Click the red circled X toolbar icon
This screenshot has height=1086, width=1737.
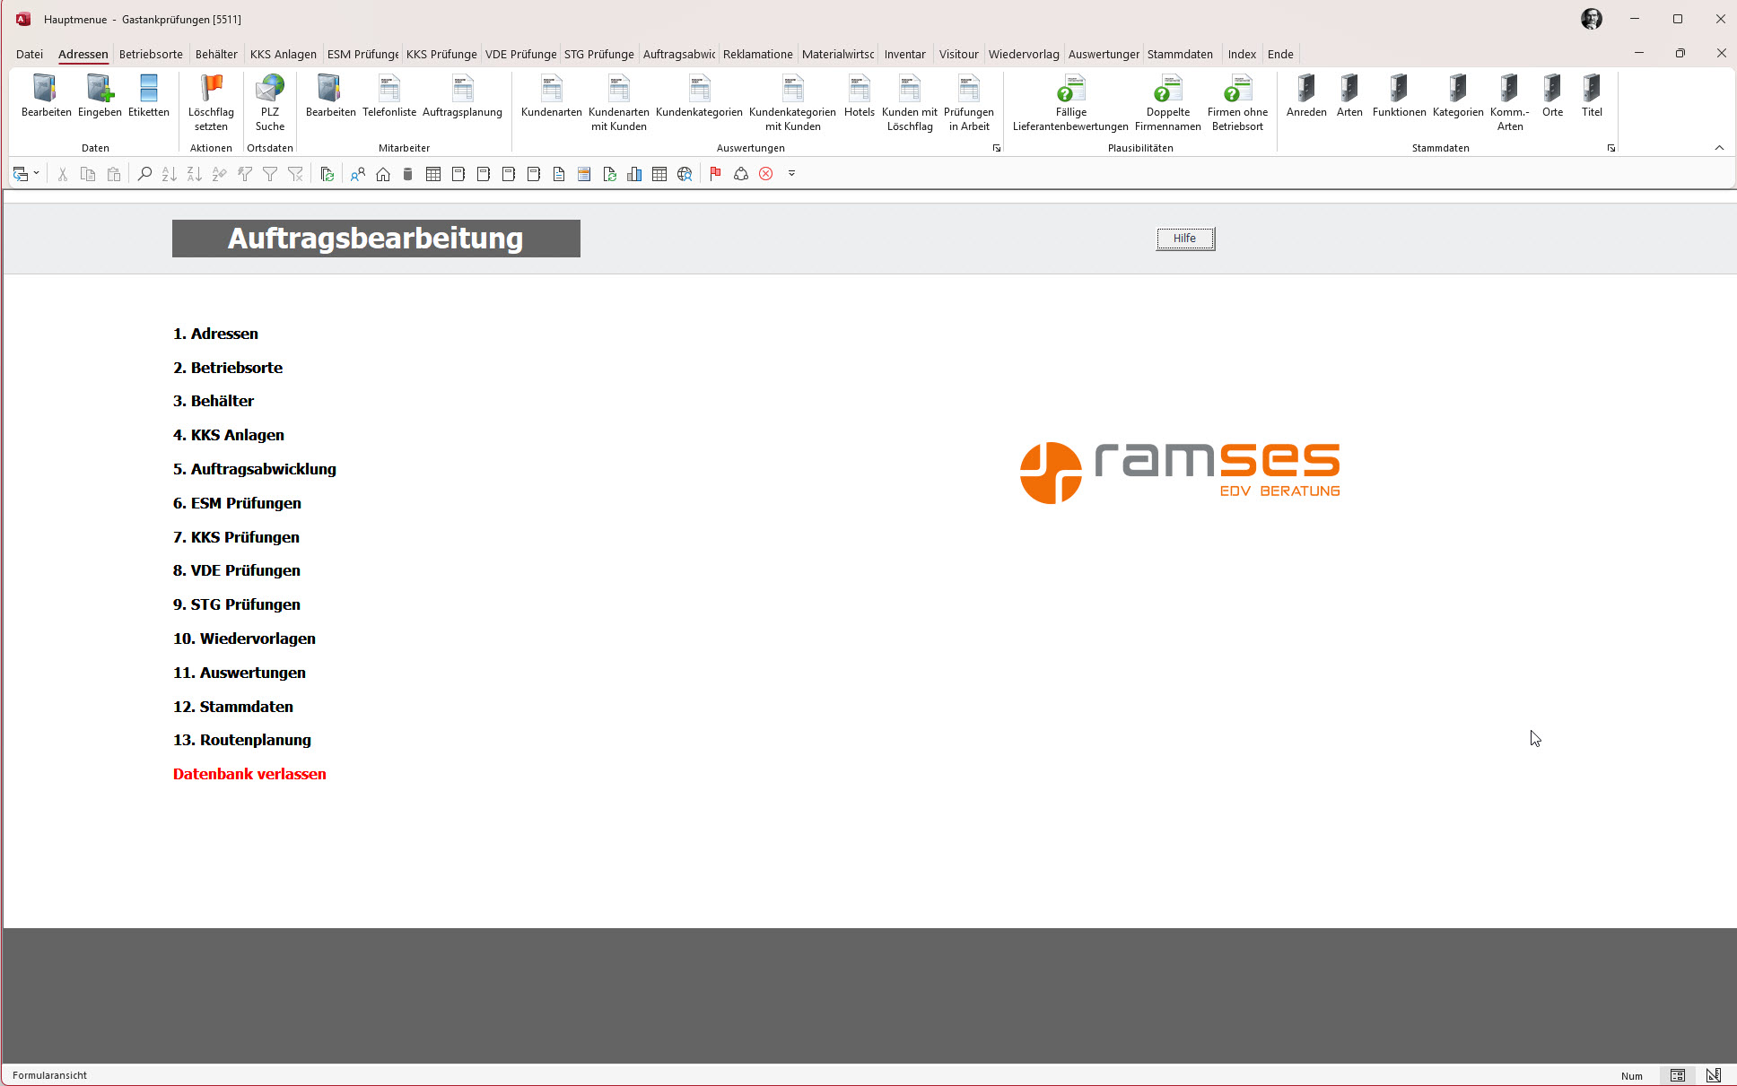766,174
